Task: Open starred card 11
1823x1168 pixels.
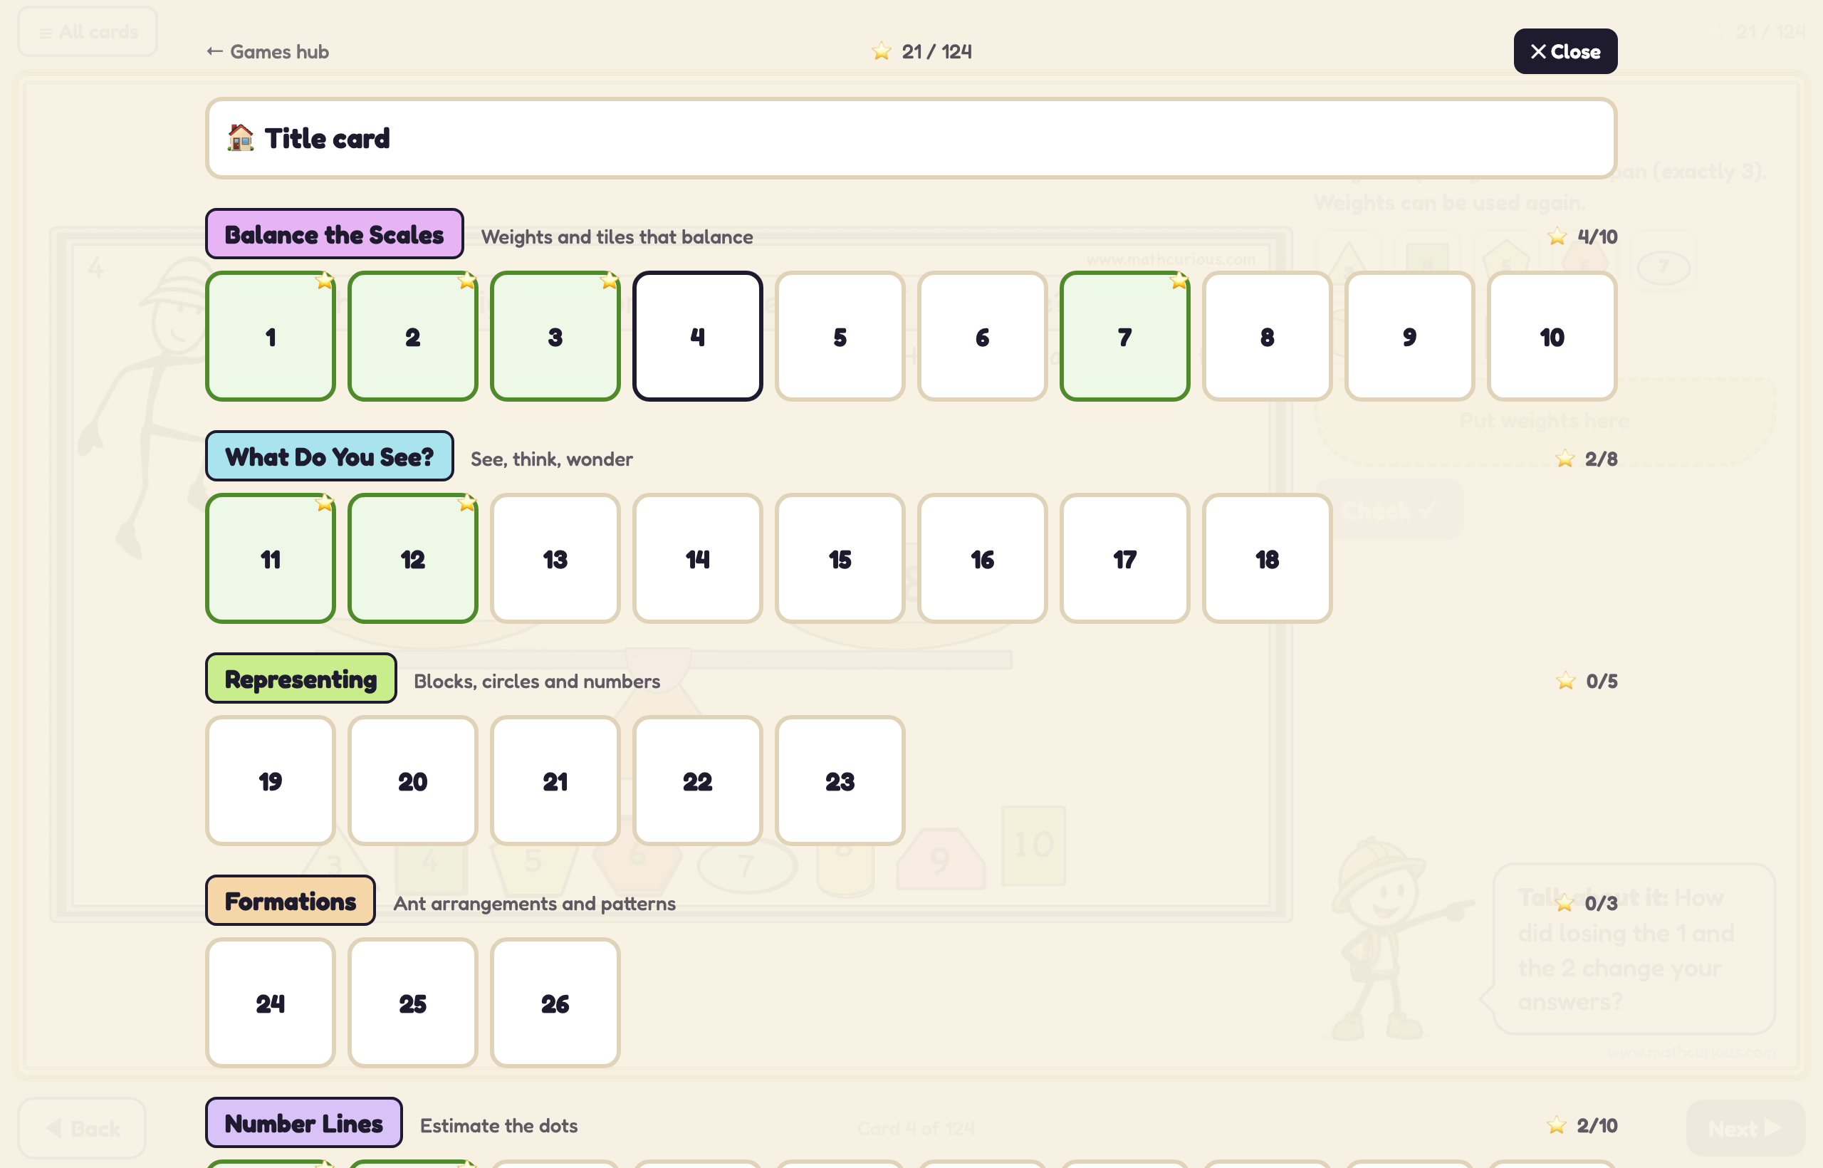Action: [x=271, y=559]
